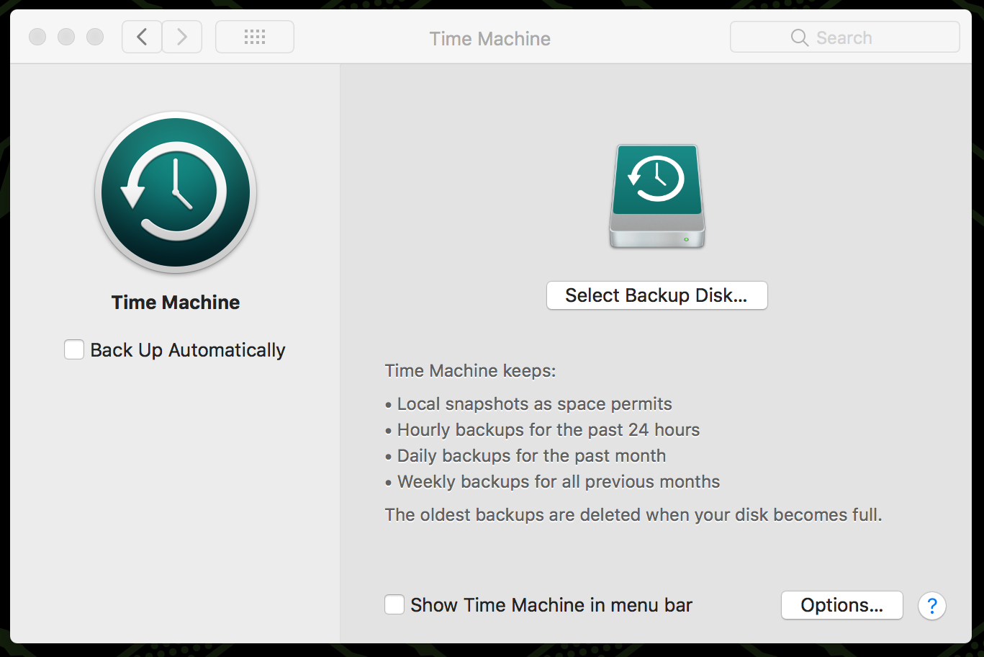Click the magnifying glass search icon
Image resolution: width=984 pixels, height=657 pixels.
click(x=800, y=37)
